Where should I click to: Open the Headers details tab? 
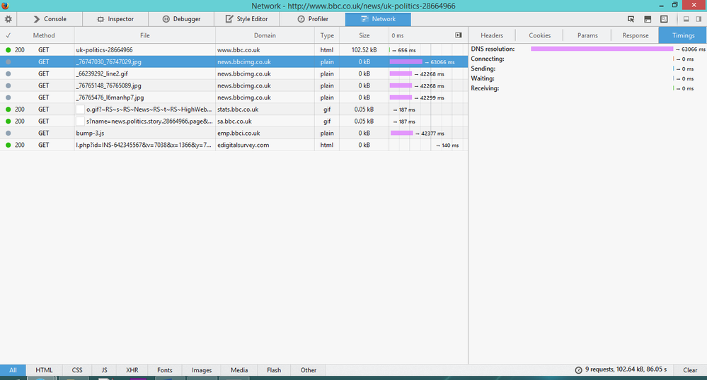pyautogui.click(x=491, y=35)
